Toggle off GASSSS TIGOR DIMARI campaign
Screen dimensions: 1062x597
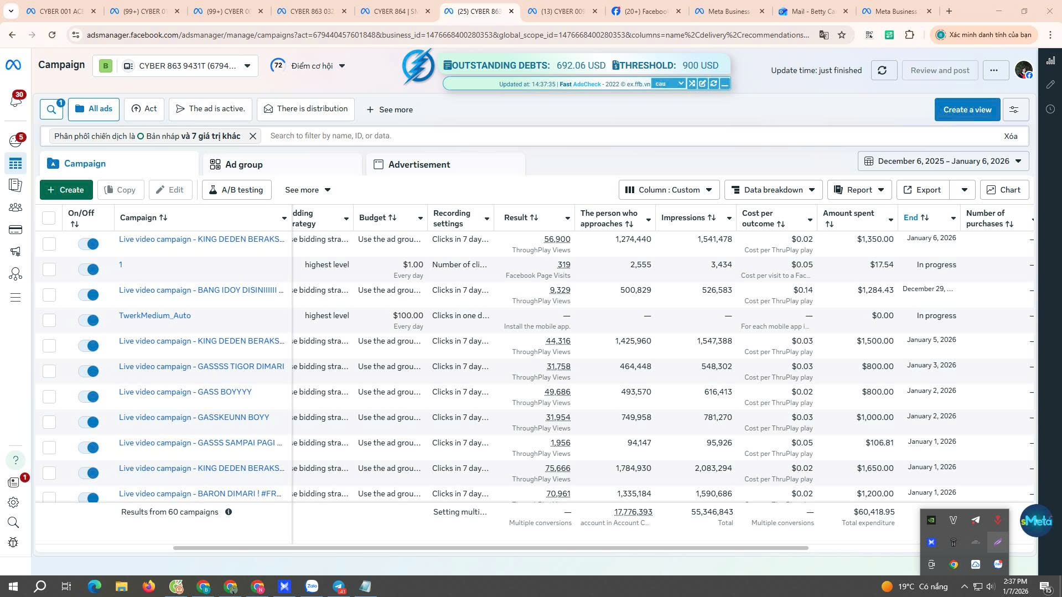[89, 371]
